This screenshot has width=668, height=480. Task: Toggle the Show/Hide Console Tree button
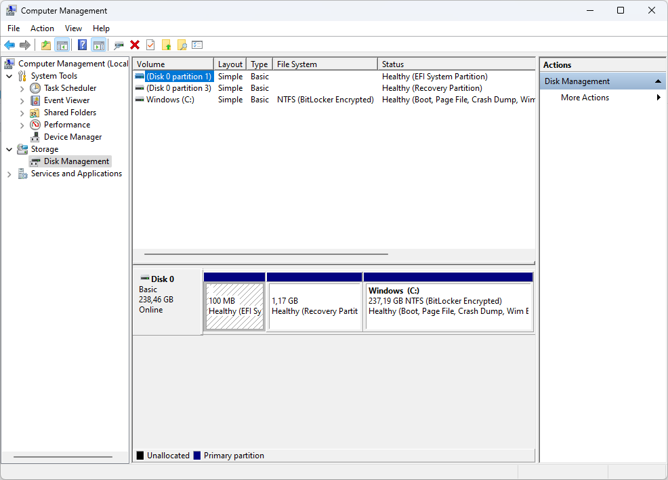(62, 45)
